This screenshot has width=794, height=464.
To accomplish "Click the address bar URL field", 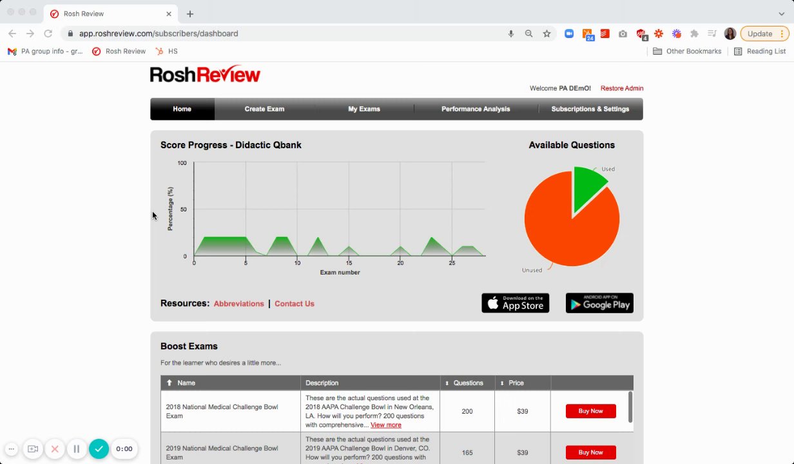I will 284,34.
